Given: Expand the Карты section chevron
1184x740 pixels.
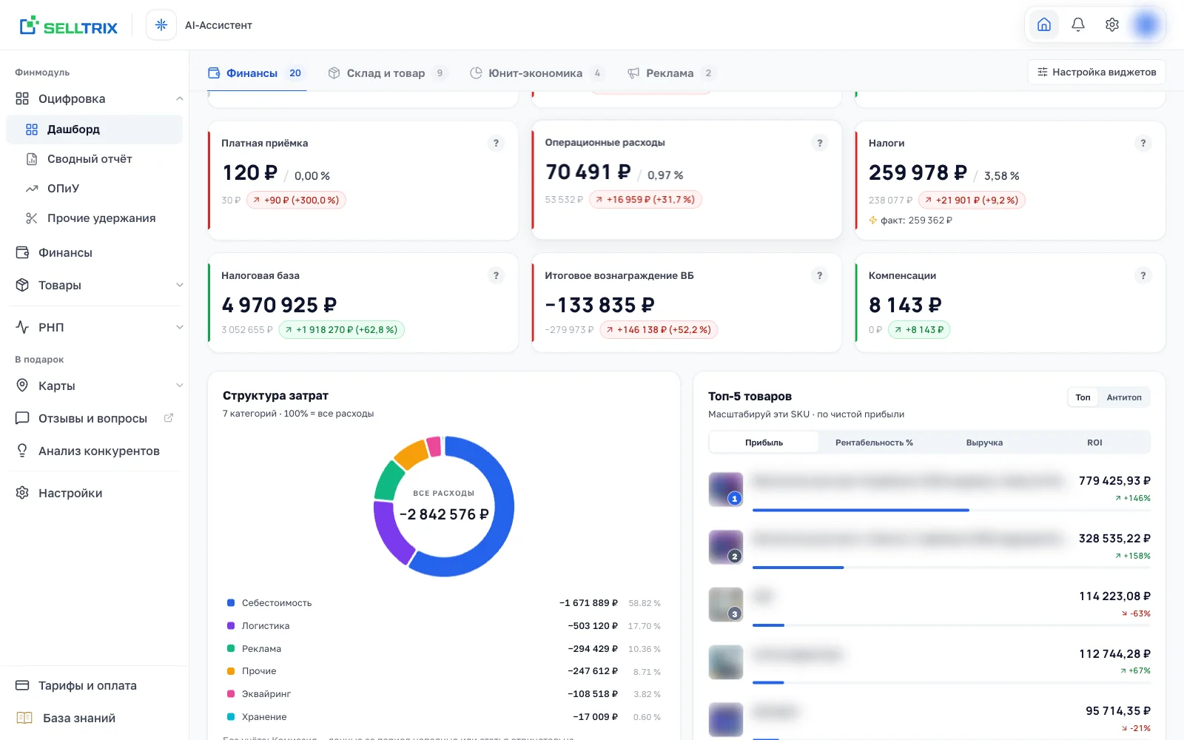Looking at the screenshot, I should [x=179, y=386].
